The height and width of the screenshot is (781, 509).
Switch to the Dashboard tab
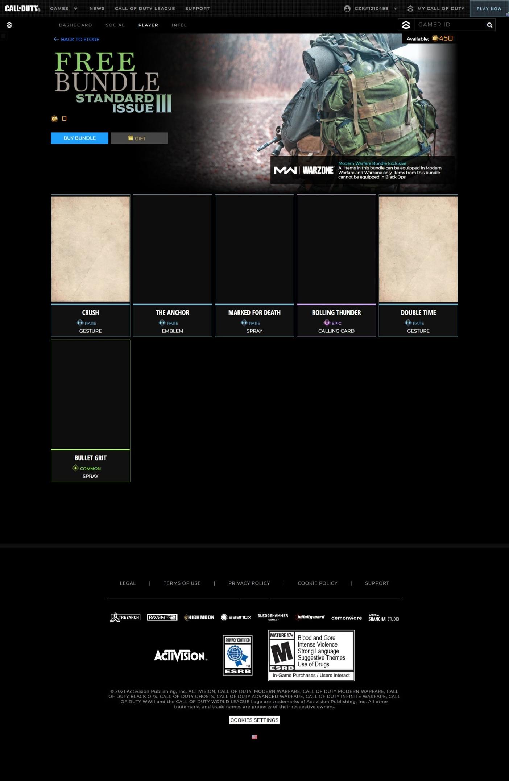[75, 25]
